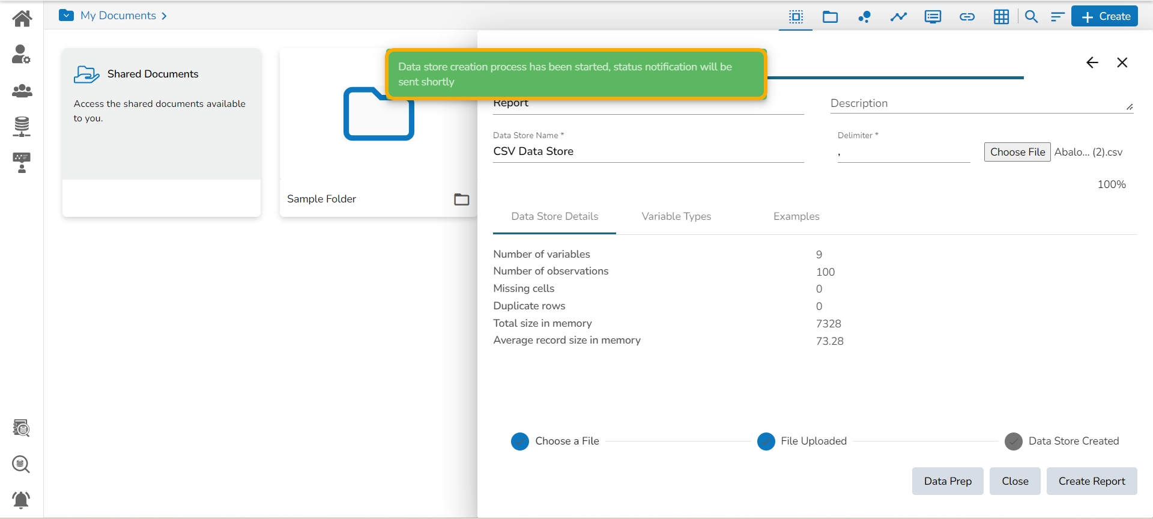Click the Create Report button
The image size is (1153, 519).
(x=1091, y=481)
